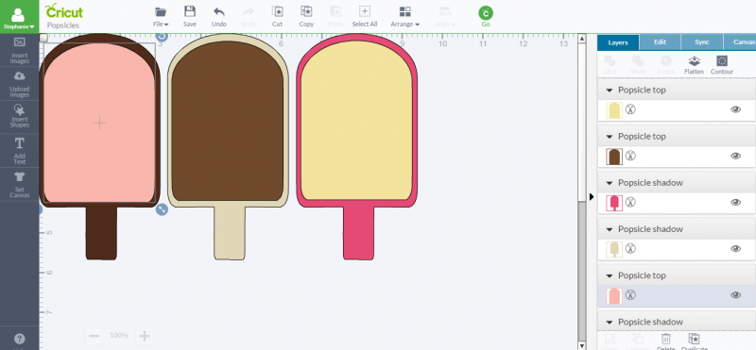The height and width of the screenshot is (350, 756).
Task: Cut the selected image
Action: [x=277, y=17]
